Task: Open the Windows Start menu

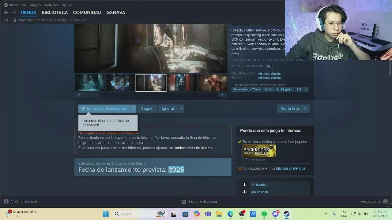Action: (x=106, y=214)
